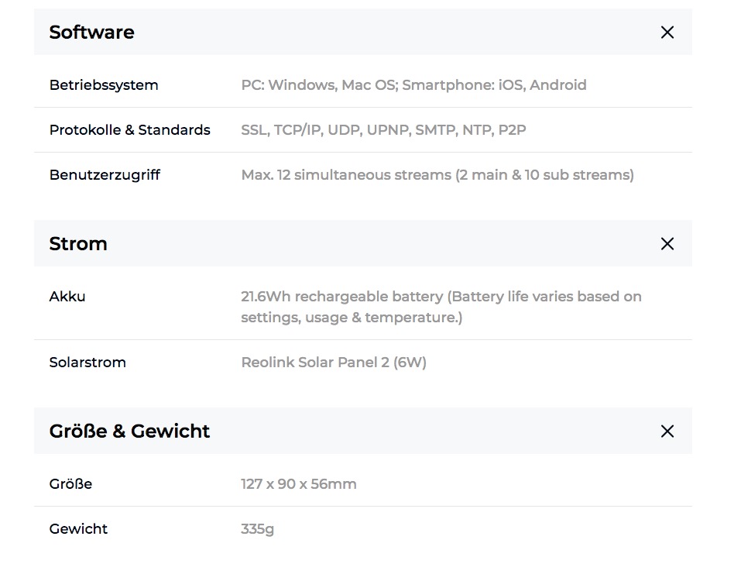
Task: Collapse Größe & Gewicht section X icon
Action: click(667, 431)
